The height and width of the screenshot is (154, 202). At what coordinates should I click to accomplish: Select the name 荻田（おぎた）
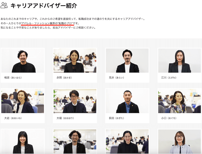tap(116, 118)
